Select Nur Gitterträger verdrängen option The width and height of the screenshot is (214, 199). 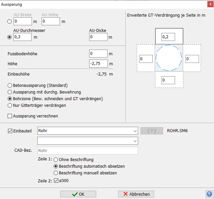[10, 105]
